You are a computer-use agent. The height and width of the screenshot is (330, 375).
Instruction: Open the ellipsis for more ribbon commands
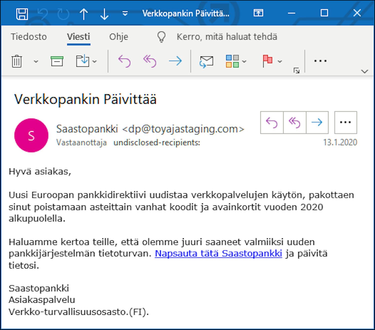tap(321, 61)
